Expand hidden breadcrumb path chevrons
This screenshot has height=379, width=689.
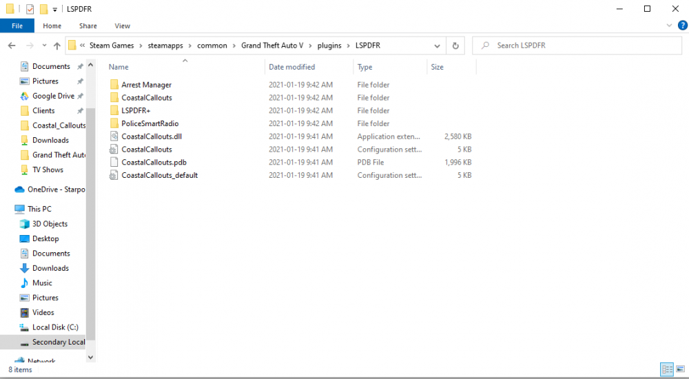pos(82,45)
